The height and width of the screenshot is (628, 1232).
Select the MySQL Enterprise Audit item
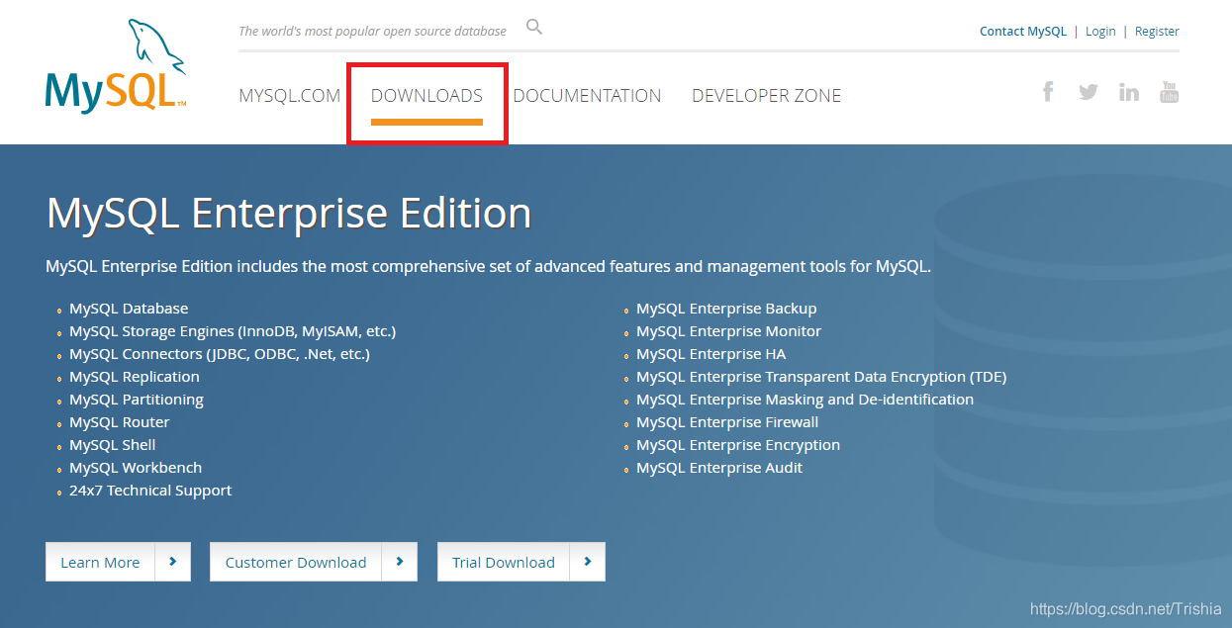(x=719, y=468)
